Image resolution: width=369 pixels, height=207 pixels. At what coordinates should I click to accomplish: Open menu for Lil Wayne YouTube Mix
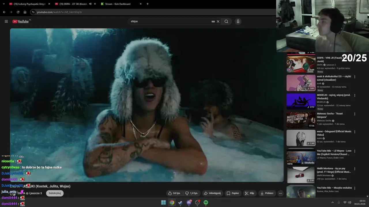(x=355, y=151)
